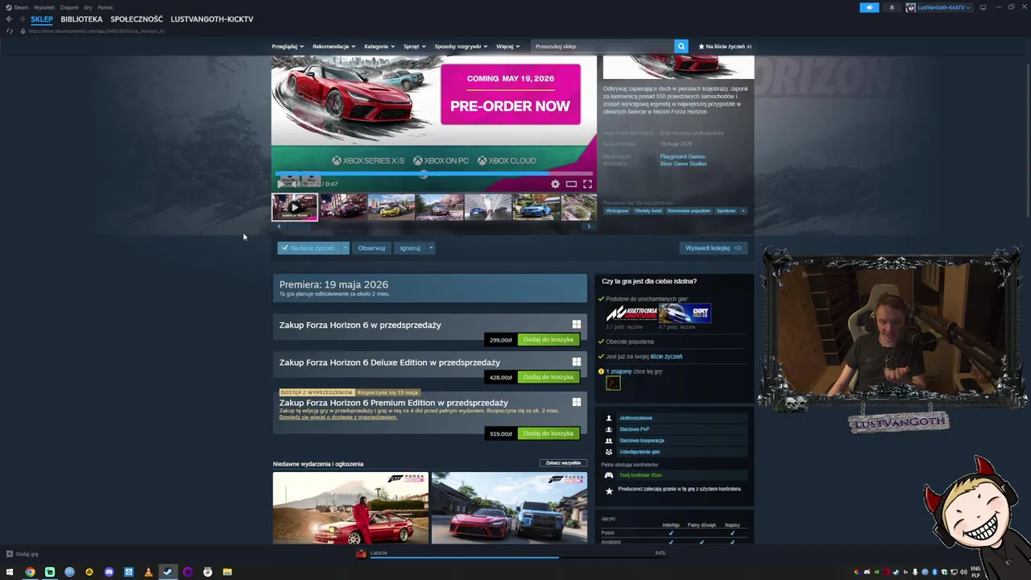Select the Gameplay Trailer video thumbnail

pyautogui.click(x=295, y=207)
